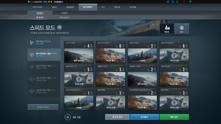Select the 루키 라이센스 채널 channel

(44, 55)
